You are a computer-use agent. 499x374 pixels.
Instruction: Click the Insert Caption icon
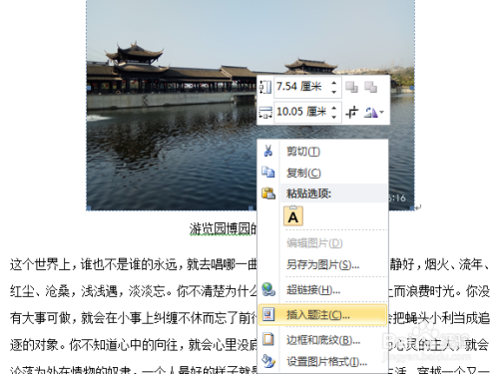pos(268,314)
